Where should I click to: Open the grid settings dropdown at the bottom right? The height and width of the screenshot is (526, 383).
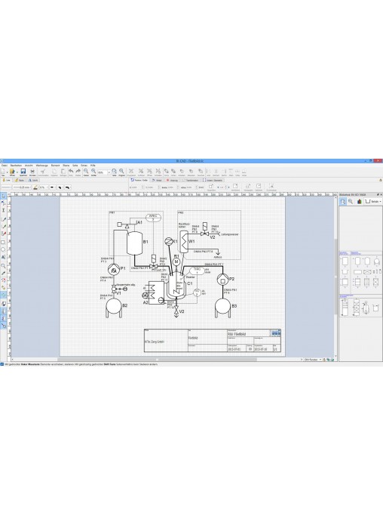313,359
